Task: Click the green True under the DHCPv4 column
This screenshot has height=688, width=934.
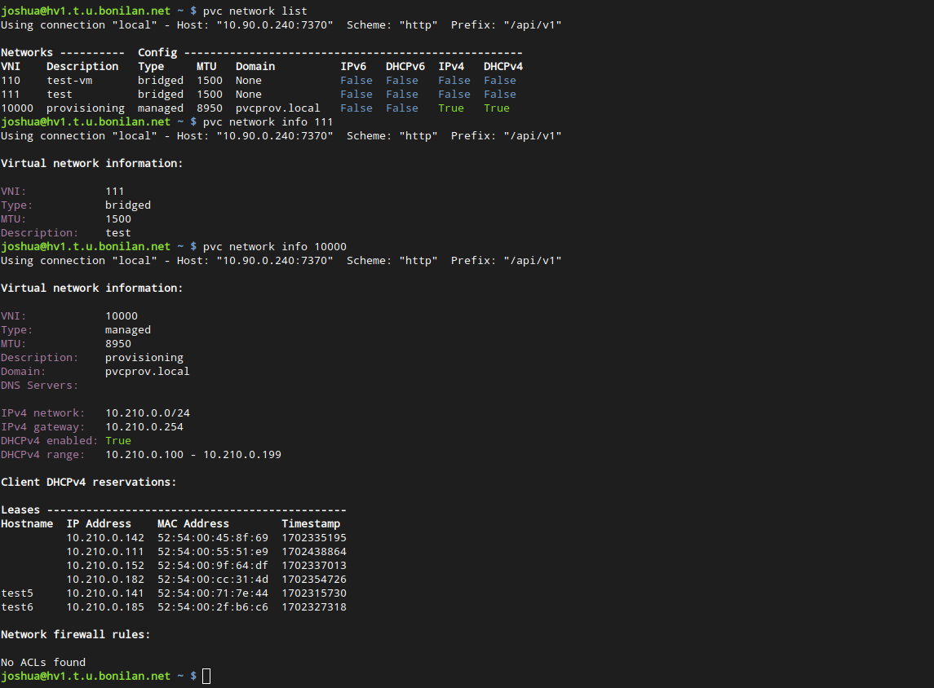Action: [496, 108]
